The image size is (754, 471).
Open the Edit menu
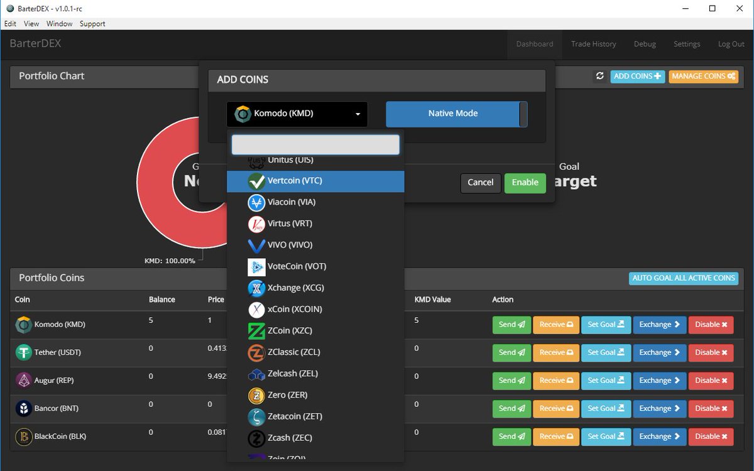pyautogui.click(x=10, y=24)
